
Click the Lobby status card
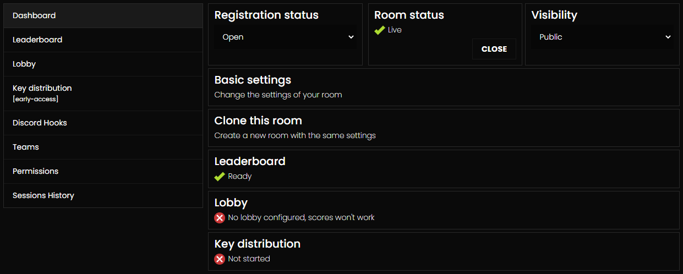coord(444,210)
